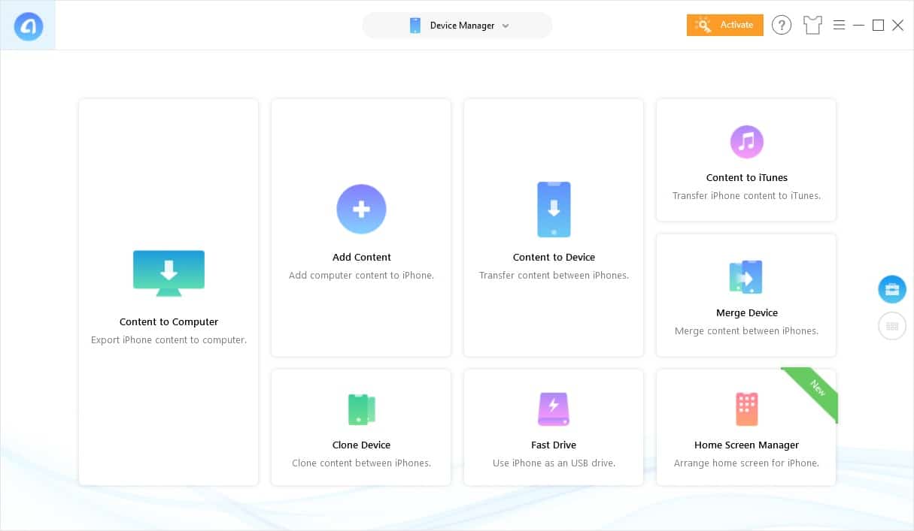Open the skin t-shirt icon

pos(812,26)
